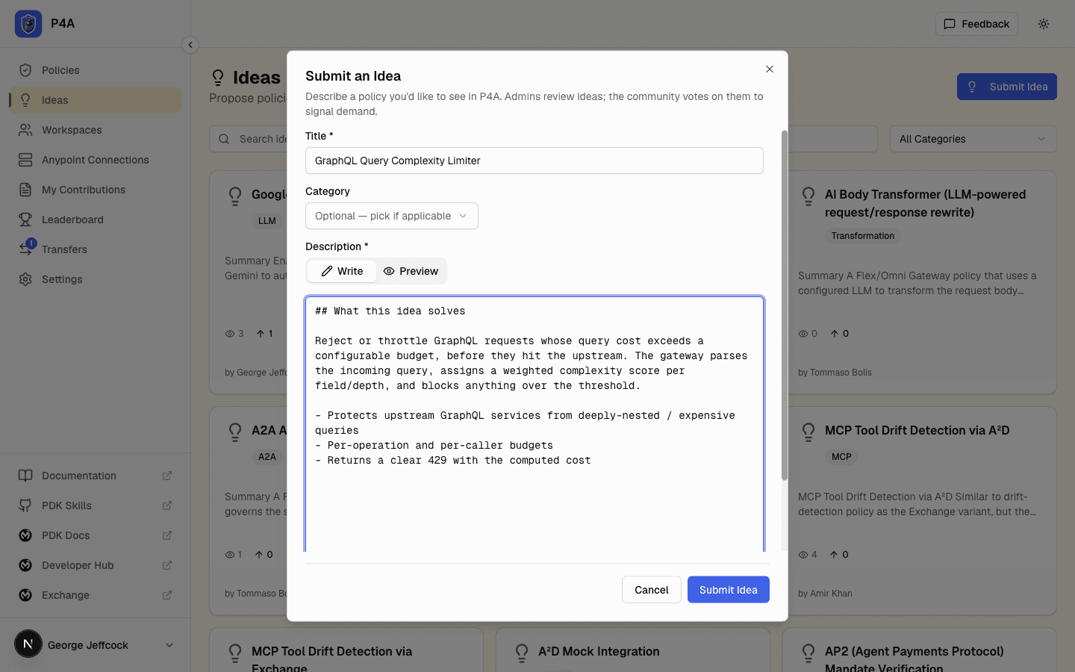This screenshot has width=1075, height=672.
Task: Click the George Jeffcock avatar
Action: click(x=28, y=644)
